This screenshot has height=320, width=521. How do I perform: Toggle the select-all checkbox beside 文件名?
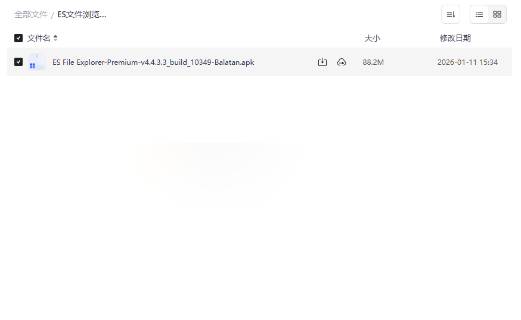pyautogui.click(x=18, y=38)
